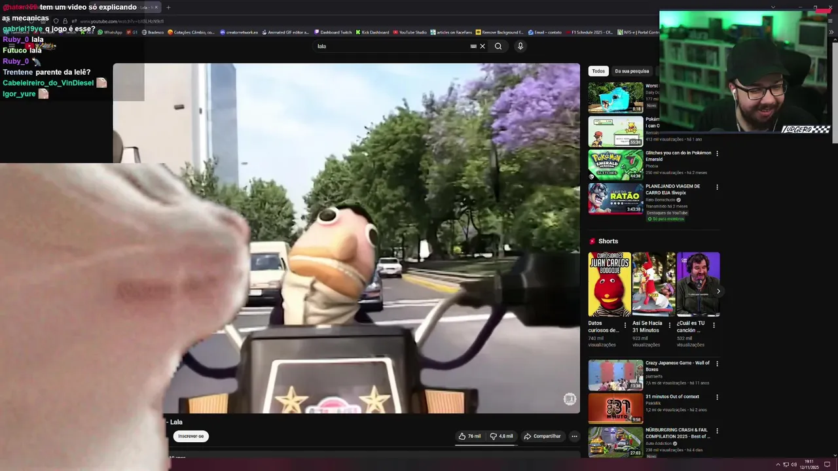This screenshot has width=838, height=471.
Task: Click the search magnifier button
Action: pos(498,46)
